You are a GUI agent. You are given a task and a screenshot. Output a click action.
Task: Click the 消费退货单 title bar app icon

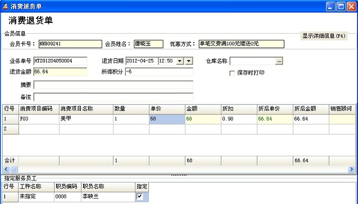coord(5,6)
